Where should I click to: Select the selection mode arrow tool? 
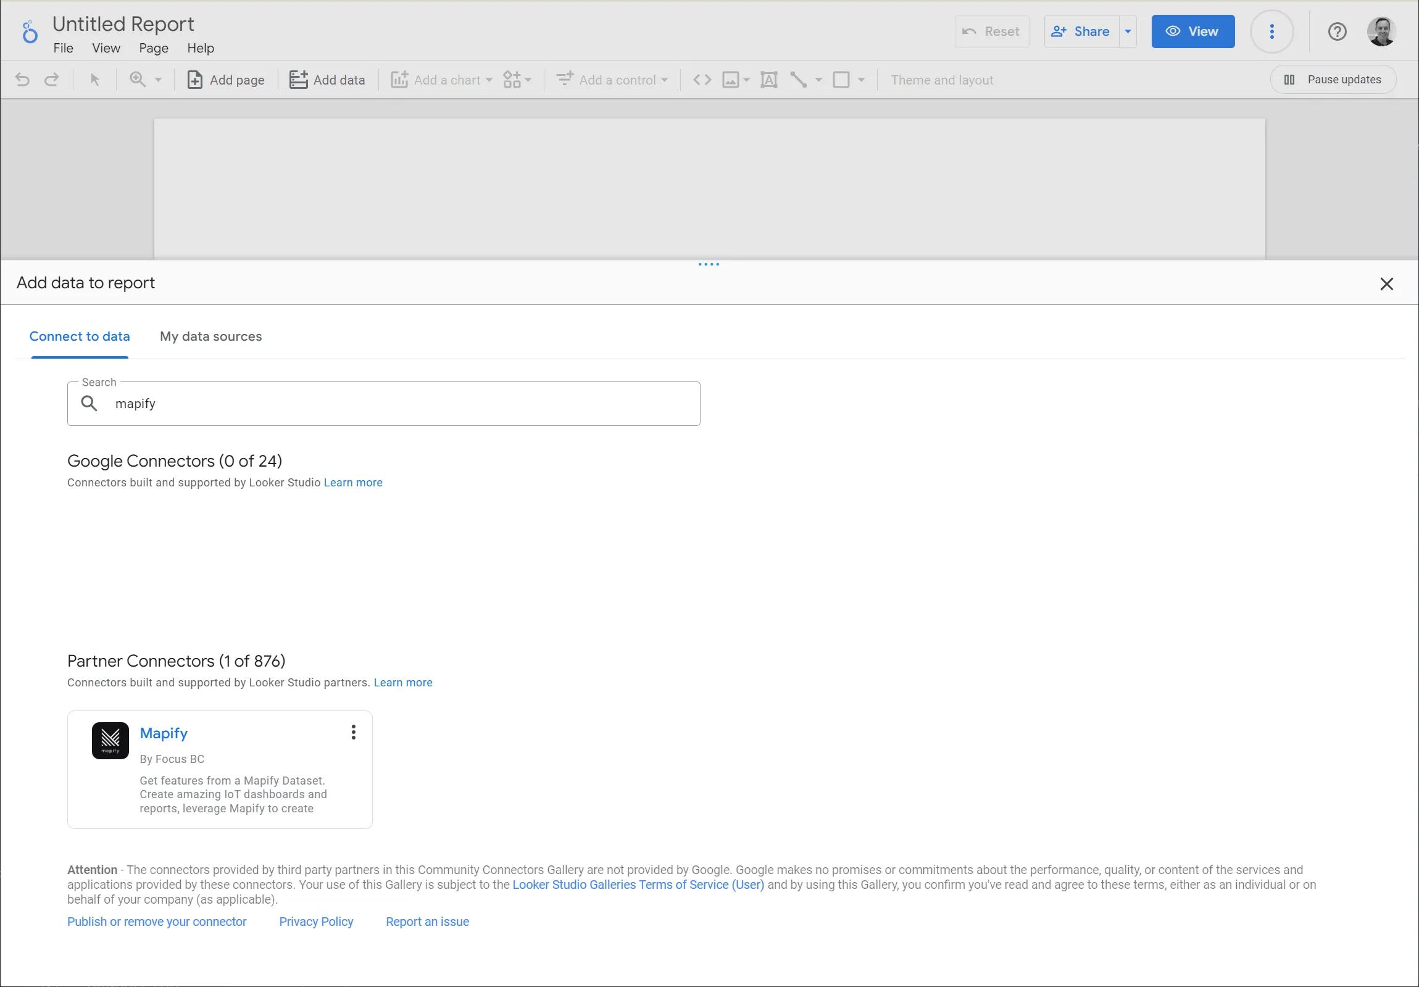(94, 80)
